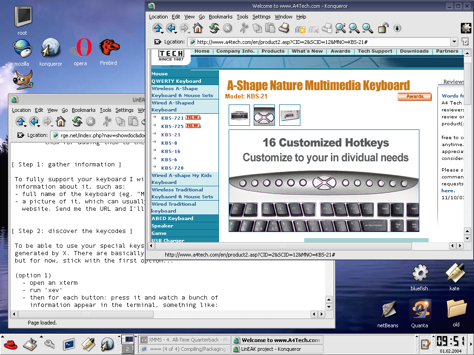Launch Quanta from the desktop
The height and width of the screenshot is (355, 474).
pos(419,314)
